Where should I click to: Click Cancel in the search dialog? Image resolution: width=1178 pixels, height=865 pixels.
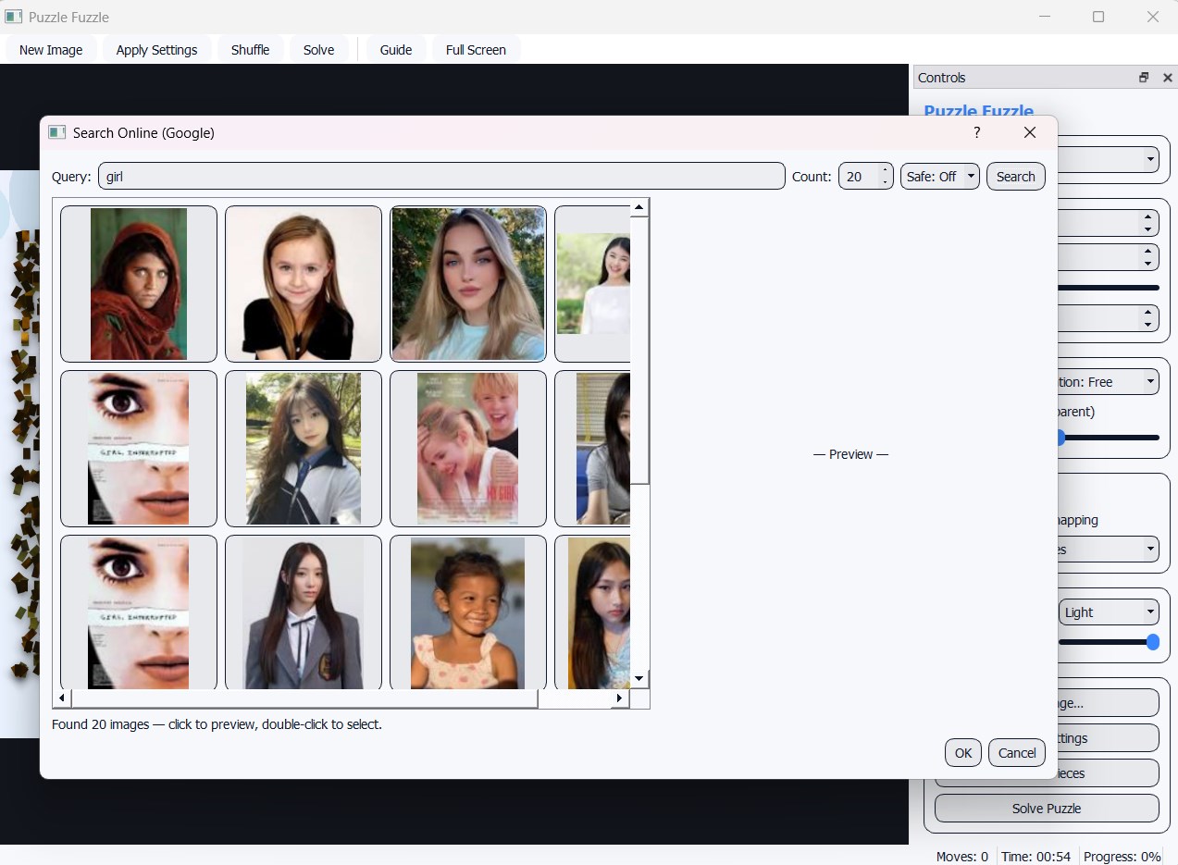coord(1017,753)
